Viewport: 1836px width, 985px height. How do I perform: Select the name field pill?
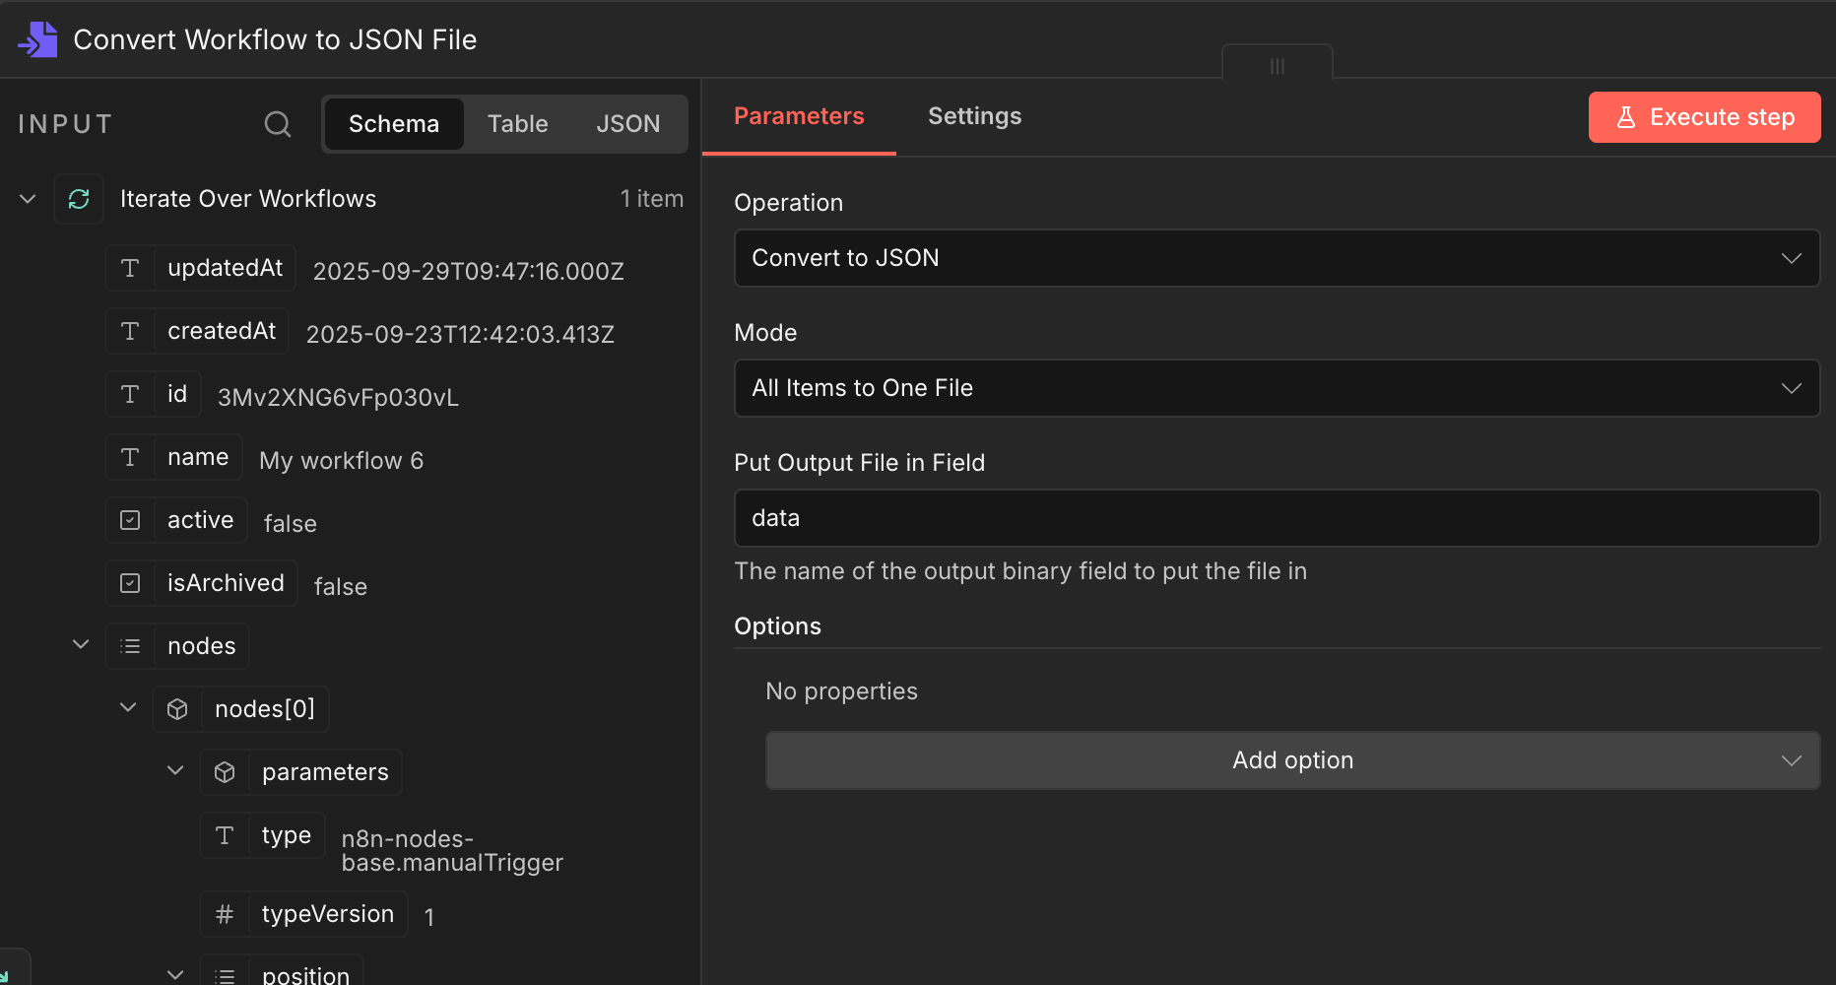(174, 457)
